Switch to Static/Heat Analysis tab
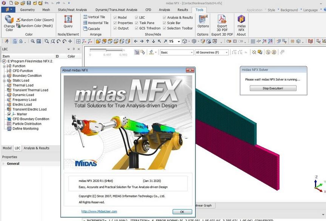The height and width of the screenshot is (221, 326). coord(72,10)
